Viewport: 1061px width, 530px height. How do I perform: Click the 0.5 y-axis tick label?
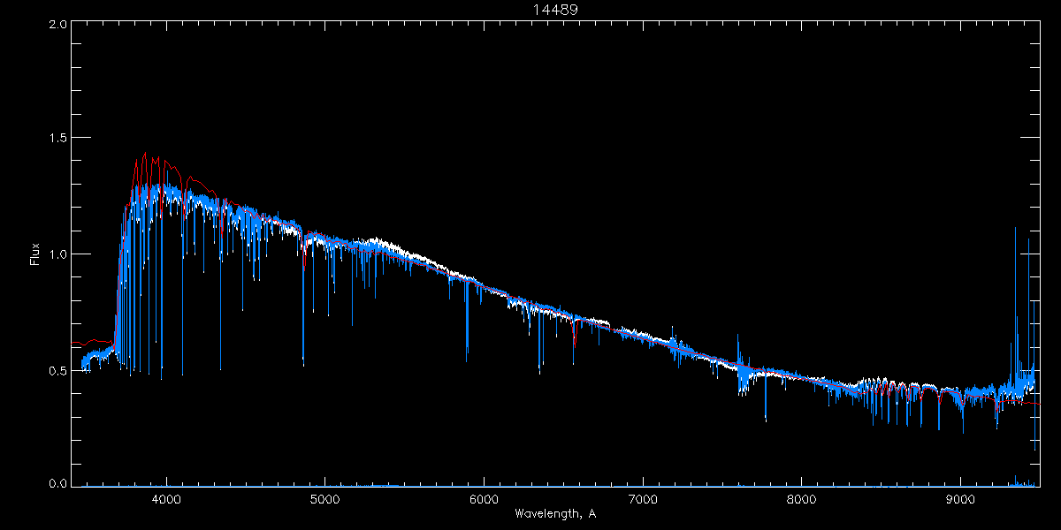tap(57, 370)
